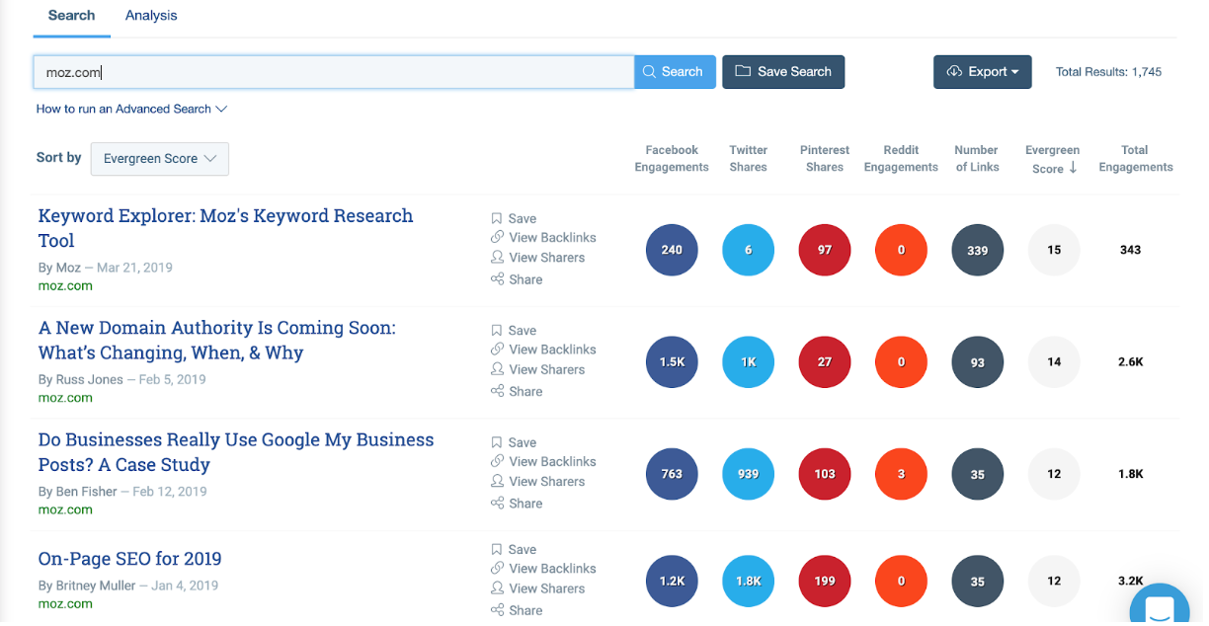Screen dimensions: 1209x626
Task: Open Do Businesses Really Use Google My Business Posts
Action: [236, 452]
